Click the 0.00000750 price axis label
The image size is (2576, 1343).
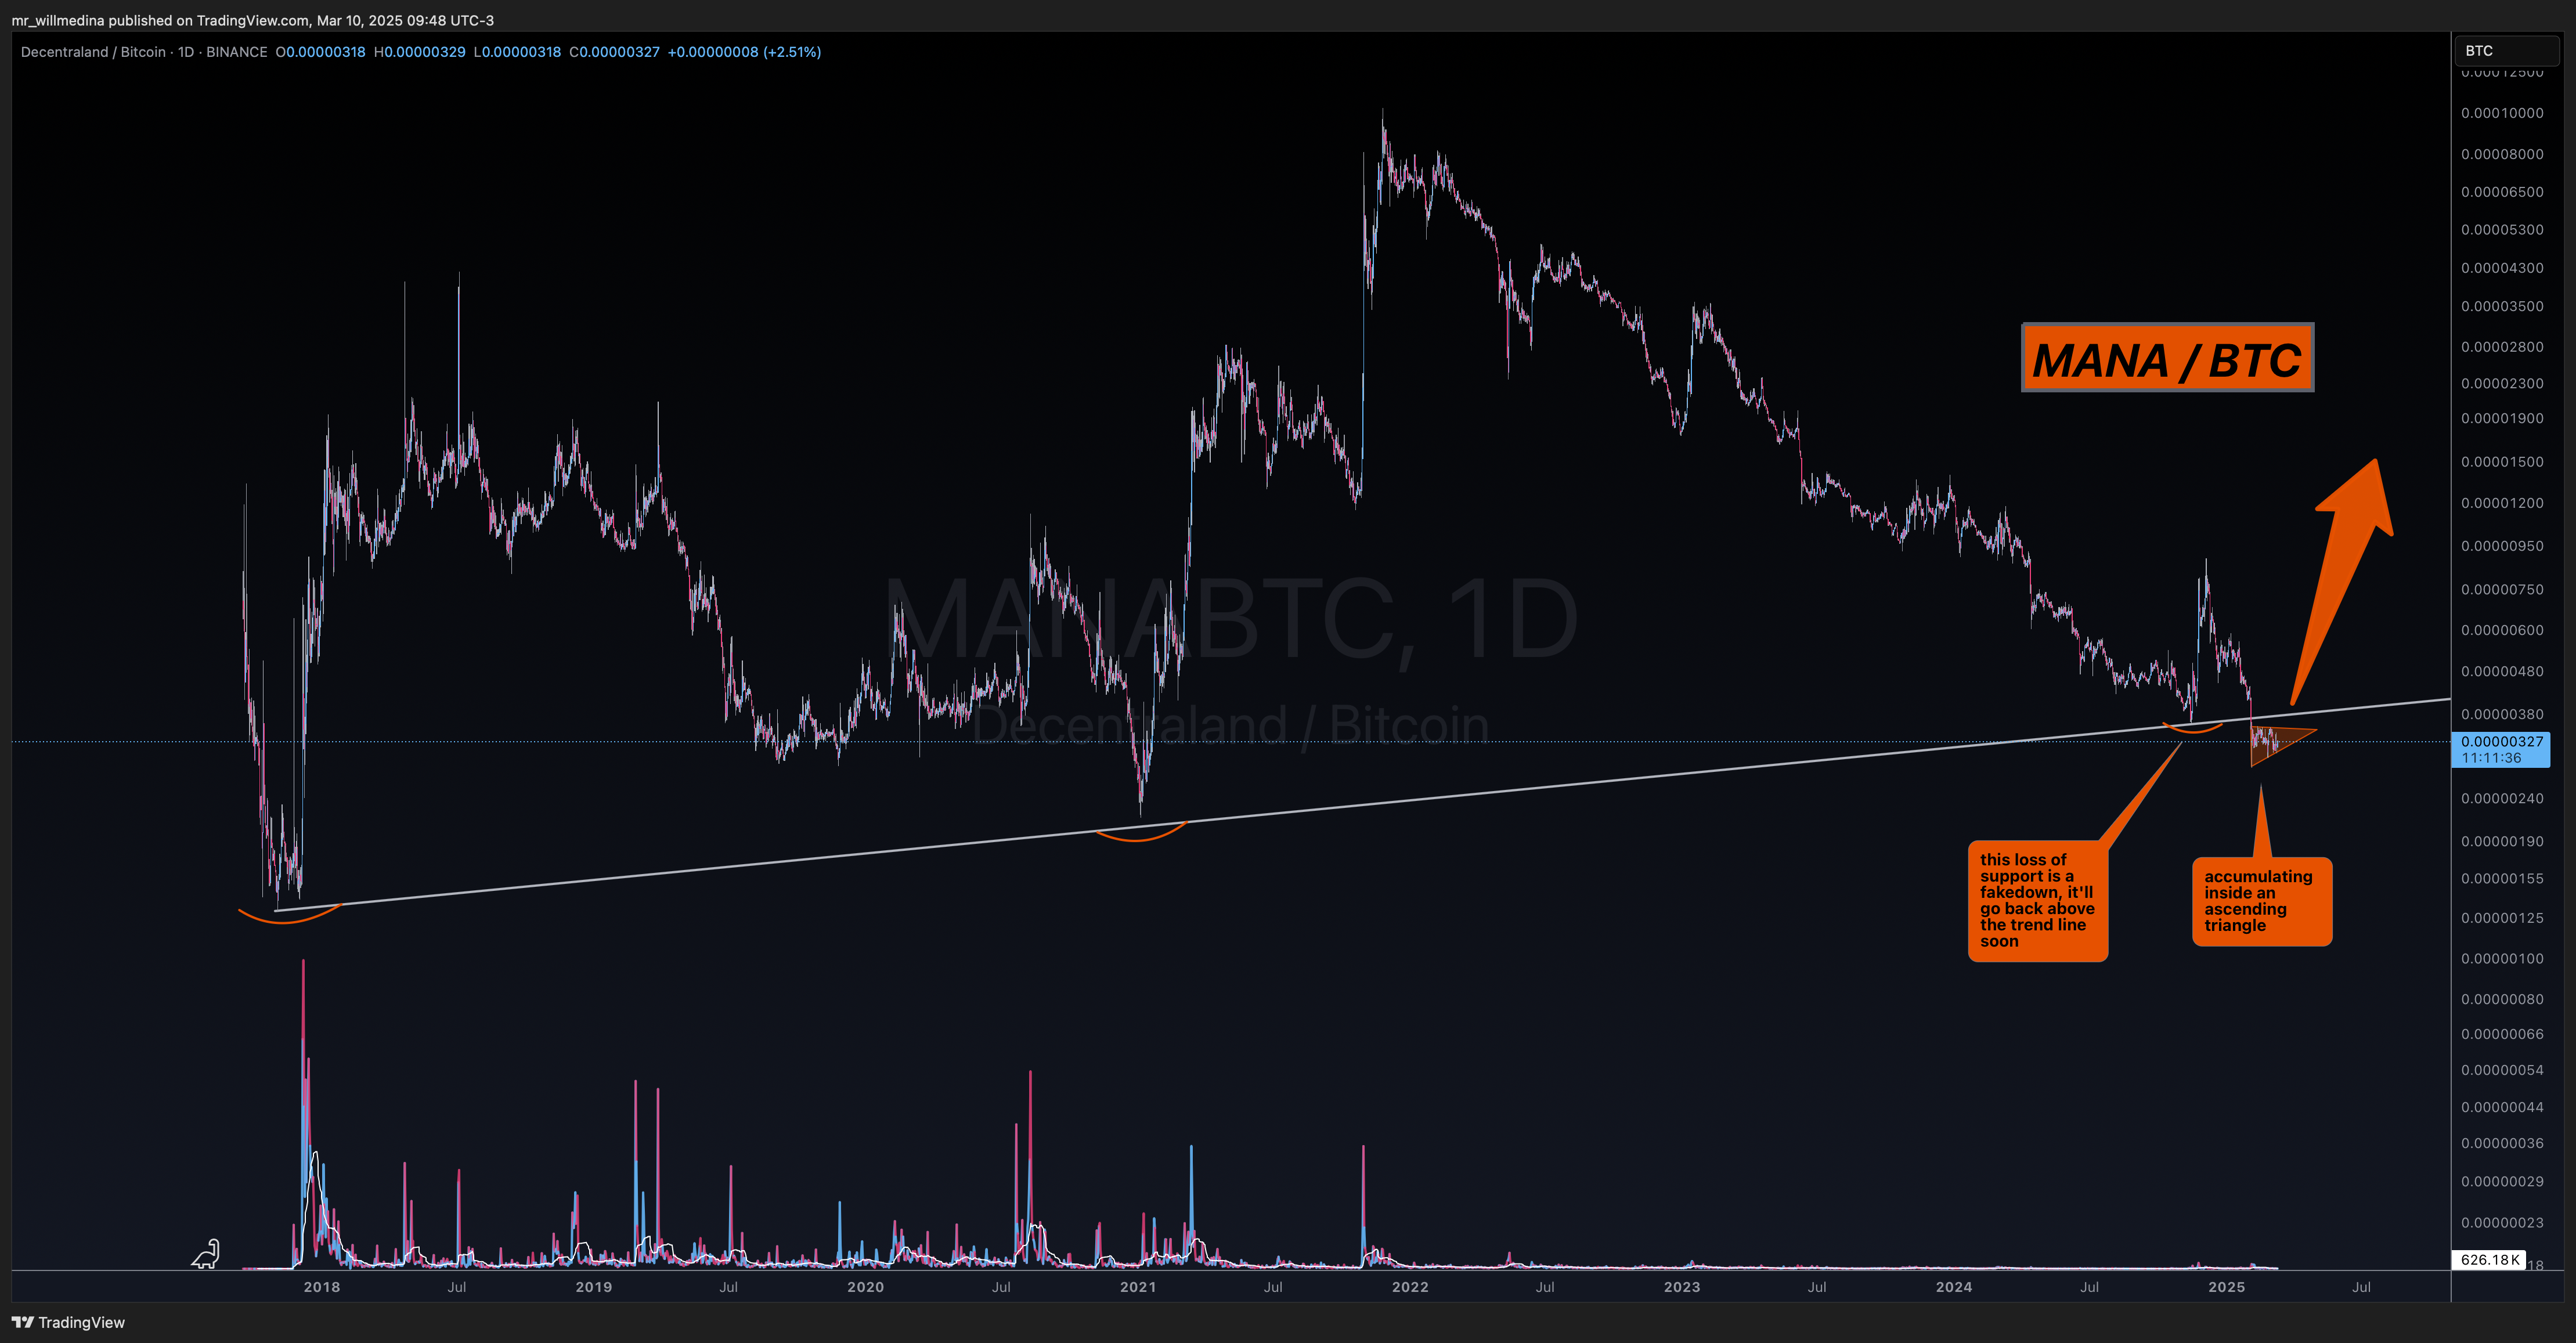pyautogui.click(x=2502, y=590)
